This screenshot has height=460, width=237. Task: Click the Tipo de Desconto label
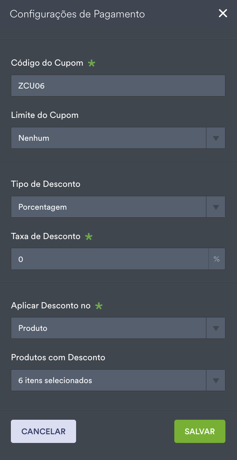(46, 184)
